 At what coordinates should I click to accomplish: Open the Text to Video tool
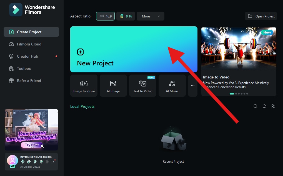[x=143, y=86]
